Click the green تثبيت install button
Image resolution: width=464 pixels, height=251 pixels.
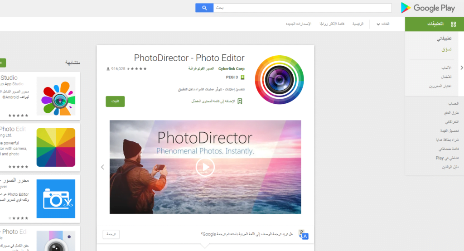(x=115, y=101)
